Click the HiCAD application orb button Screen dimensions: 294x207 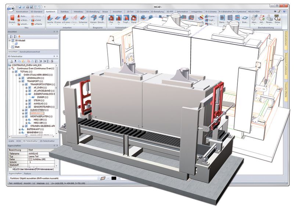click(x=11, y=8)
